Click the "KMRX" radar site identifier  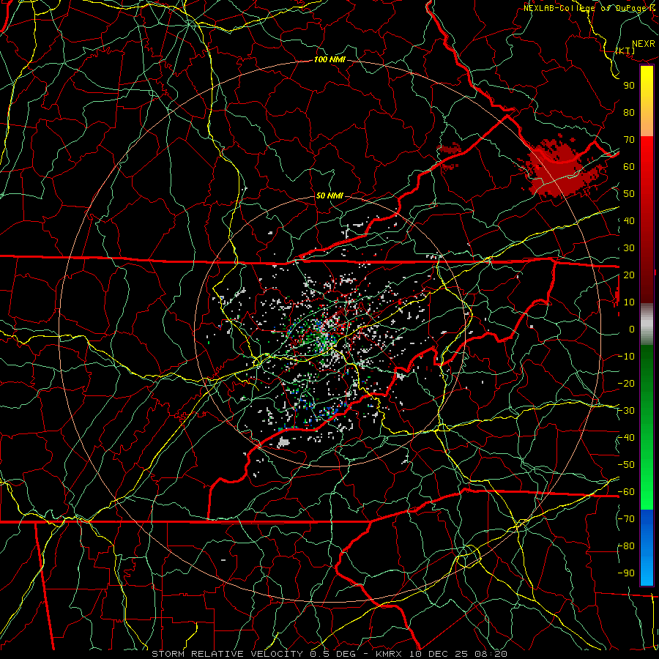[x=388, y=654]
